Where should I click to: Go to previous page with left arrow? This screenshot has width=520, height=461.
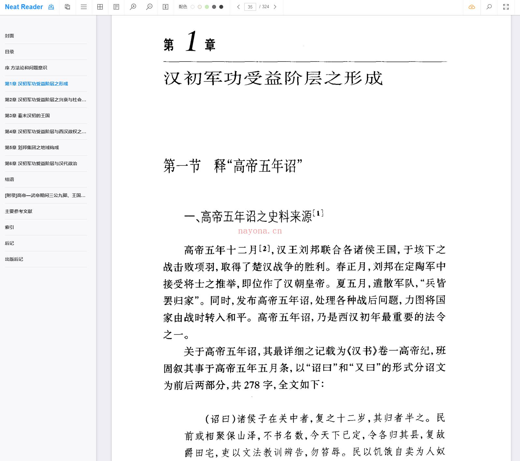pyautogui.click(x=238, y=7)
